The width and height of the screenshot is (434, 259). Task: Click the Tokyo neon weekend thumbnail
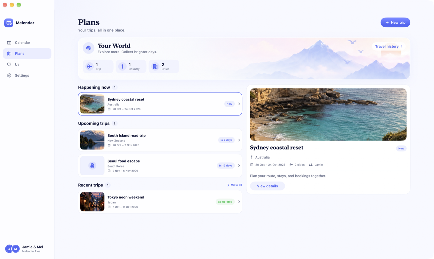[92, 202]
